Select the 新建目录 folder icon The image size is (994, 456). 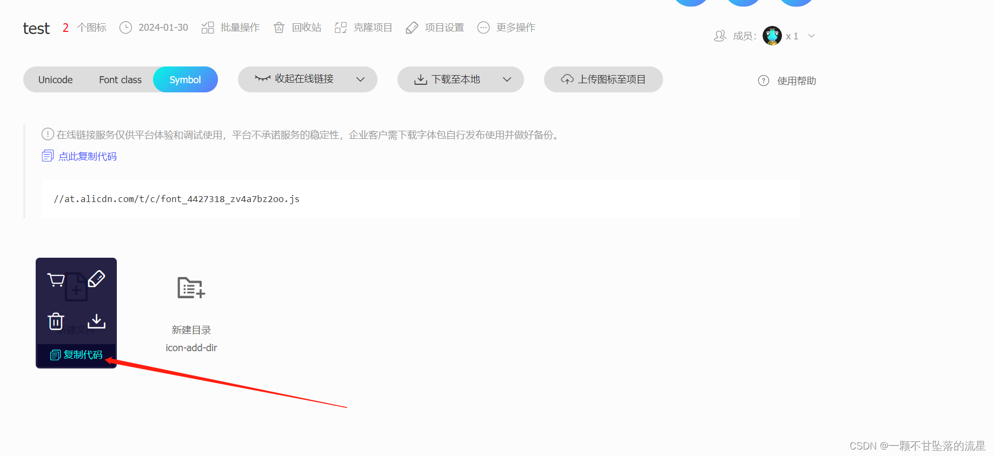[191, 288]
